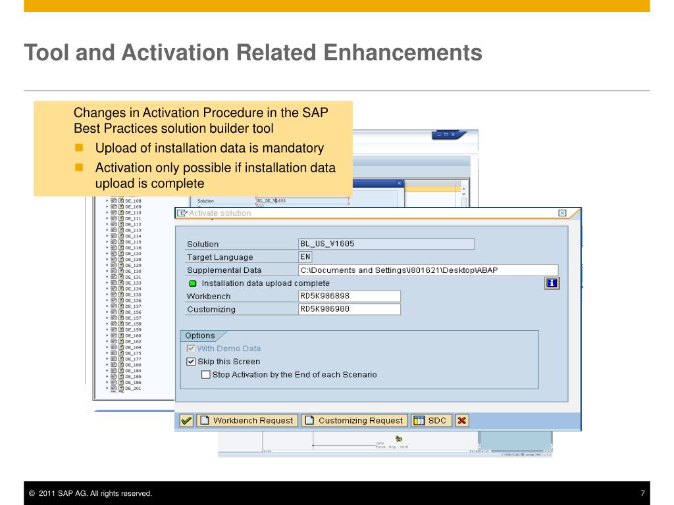Uncheck Skip this Screen option

point(191,362)
